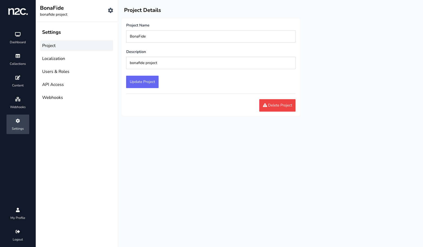Screen dimensions: 423x247
Task: Go to Collections in the sidebar
Action: click(x=18, y=59)
